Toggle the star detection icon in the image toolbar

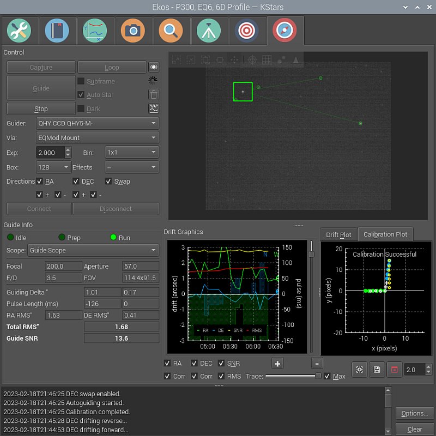[x=281, y=59]
